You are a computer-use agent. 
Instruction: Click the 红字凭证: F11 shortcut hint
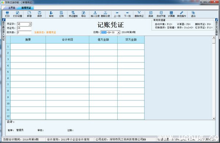tap(204, 27)
